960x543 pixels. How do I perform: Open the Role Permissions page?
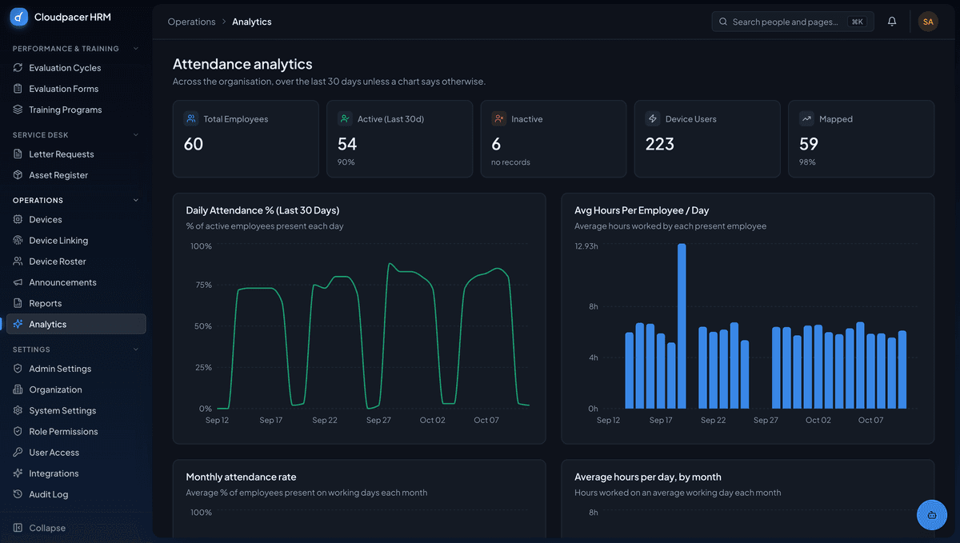click(76, 431)
